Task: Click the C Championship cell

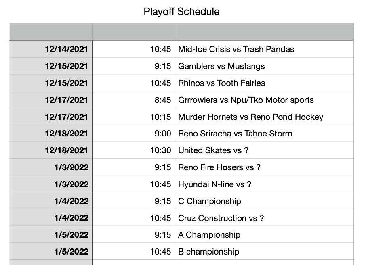Action: [x=209, y=201]
